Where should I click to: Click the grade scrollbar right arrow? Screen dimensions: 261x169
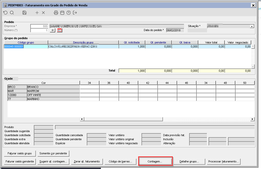click(252, 119)
